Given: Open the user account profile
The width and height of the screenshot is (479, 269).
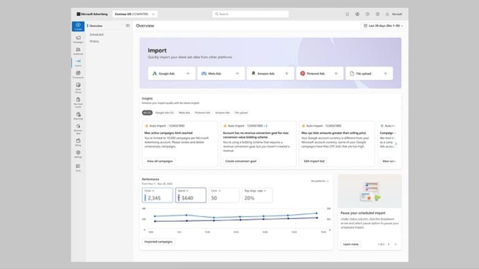Looking at the screenshot, I should click(x=394, y=14).
